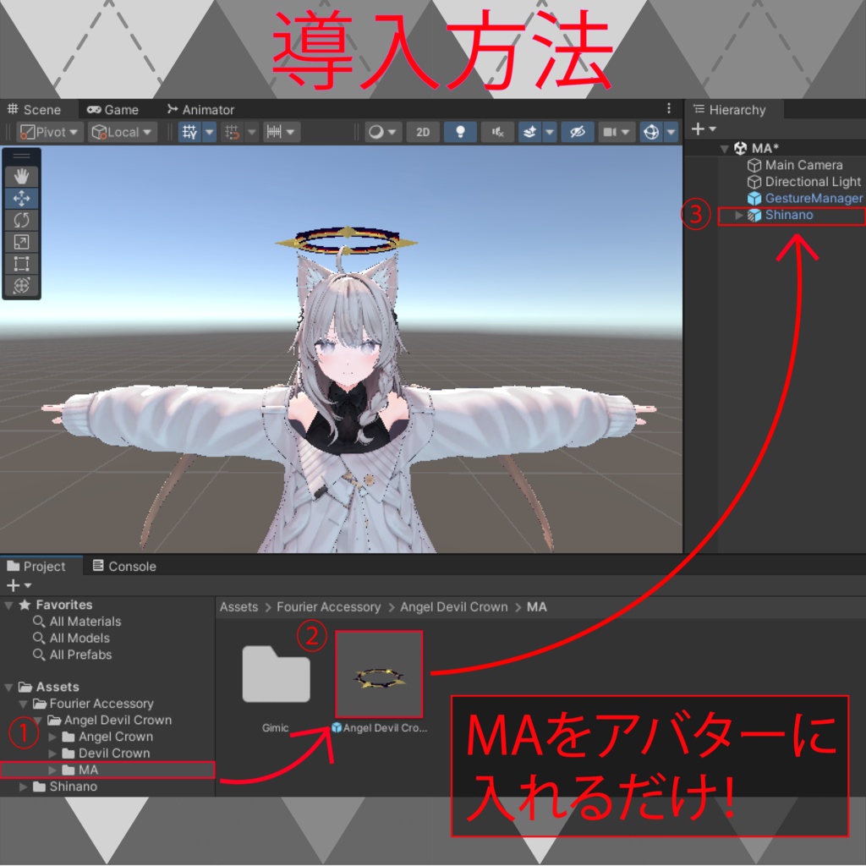The width and height of the screenshot is (866, 866).
Task: Switch to the Game tab
Action: tap(113, 109)
